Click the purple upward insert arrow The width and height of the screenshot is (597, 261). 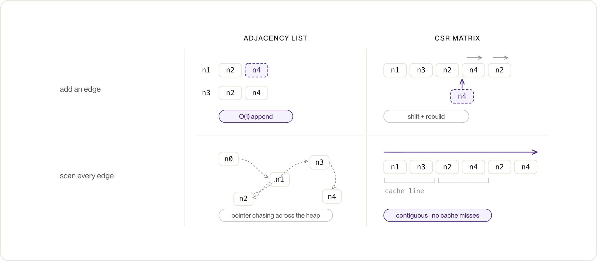pyautogui.click(x=462, y=84)
